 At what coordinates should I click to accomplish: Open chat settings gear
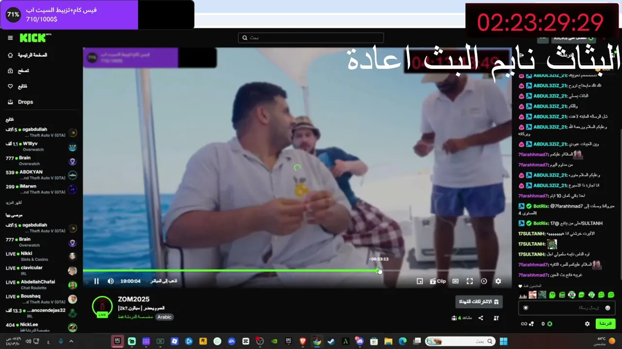(x=587, y=324)
